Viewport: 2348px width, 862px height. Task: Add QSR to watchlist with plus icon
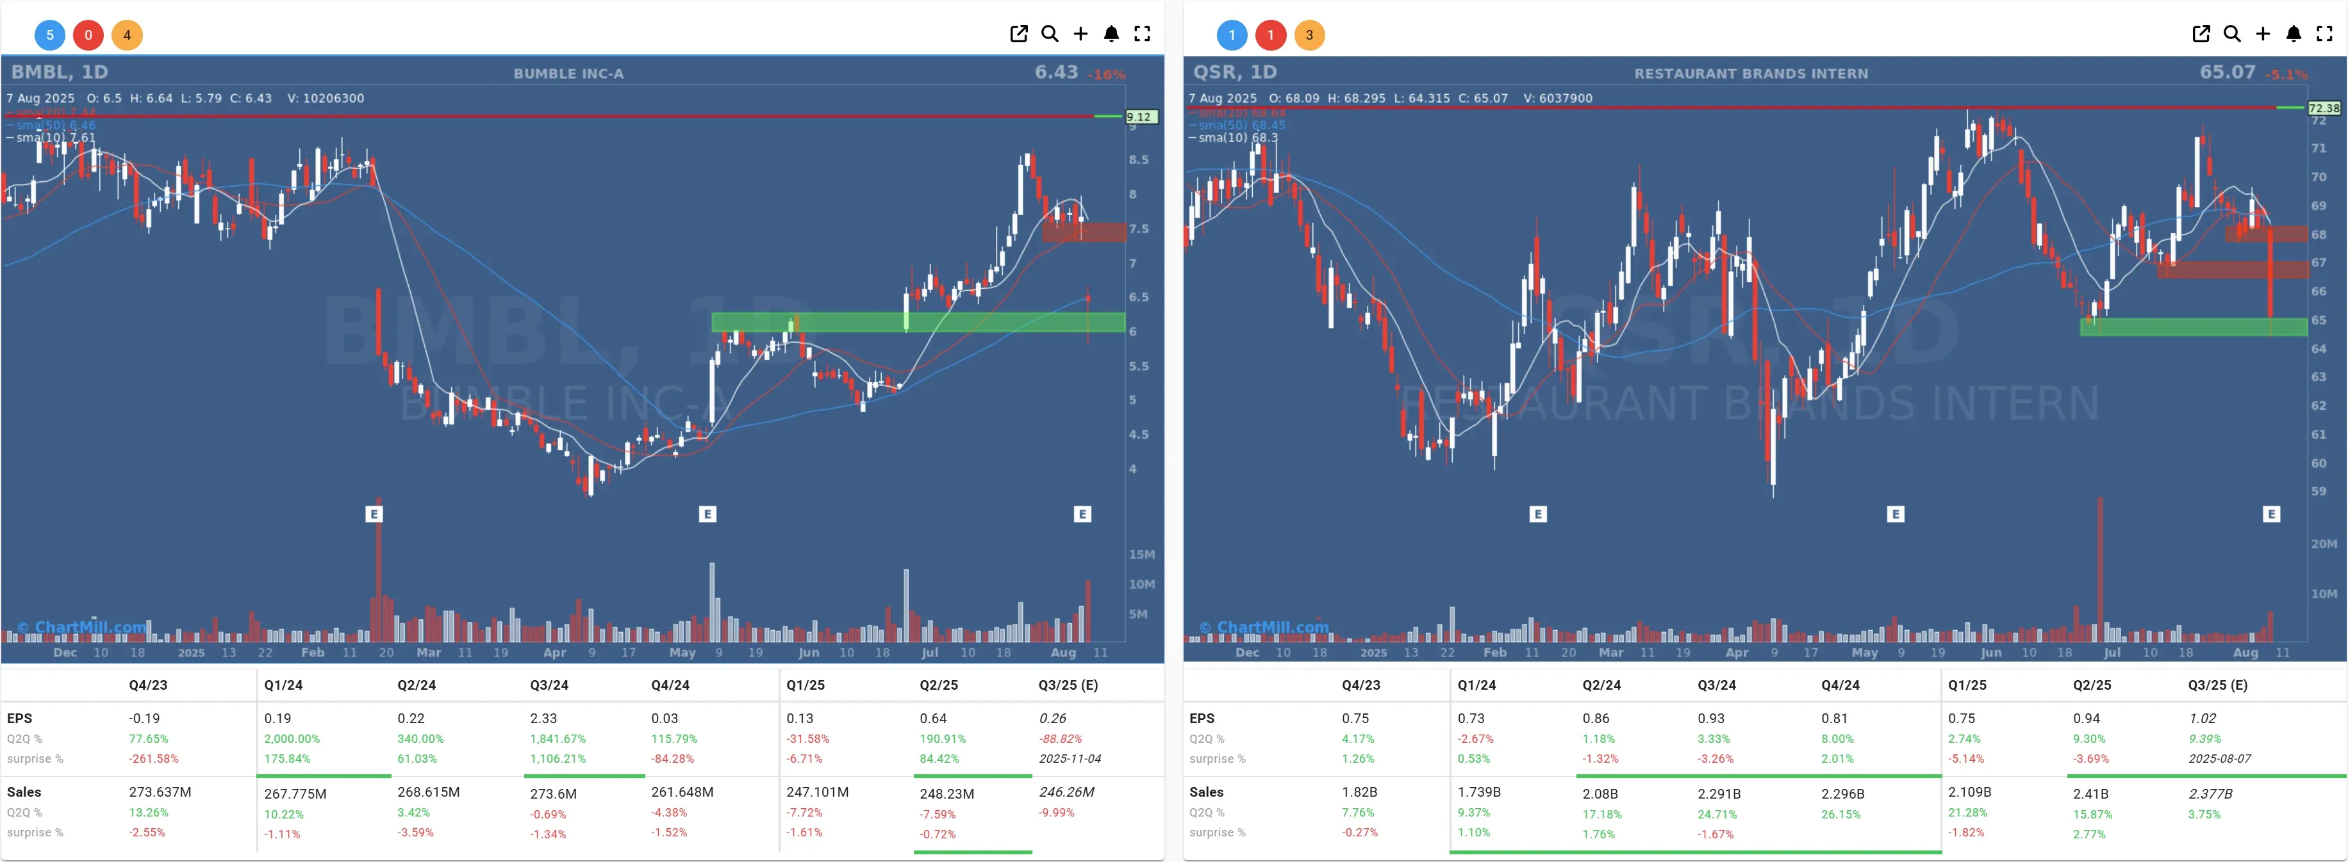(x=2263, y=34)
